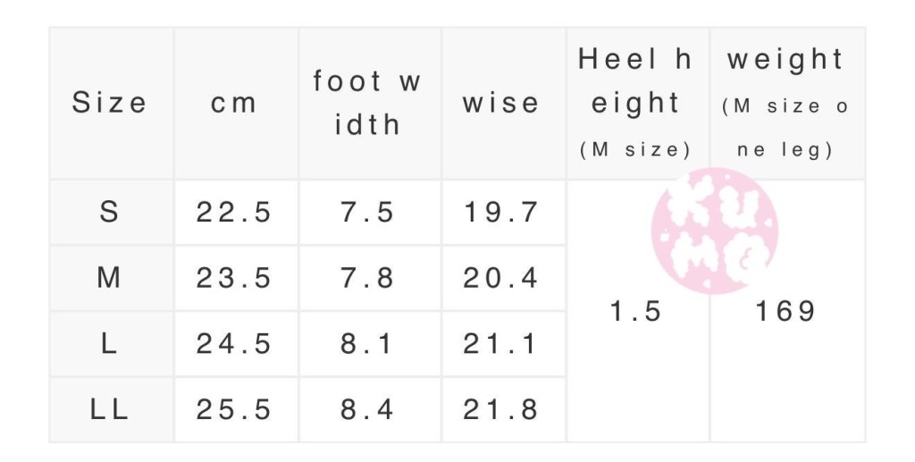This screenshot has width=915, height=462.
Task: Click the foot width column header
Action: tap(367, 103)
